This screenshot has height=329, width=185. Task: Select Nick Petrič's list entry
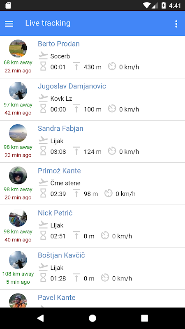tap(92, 226)
